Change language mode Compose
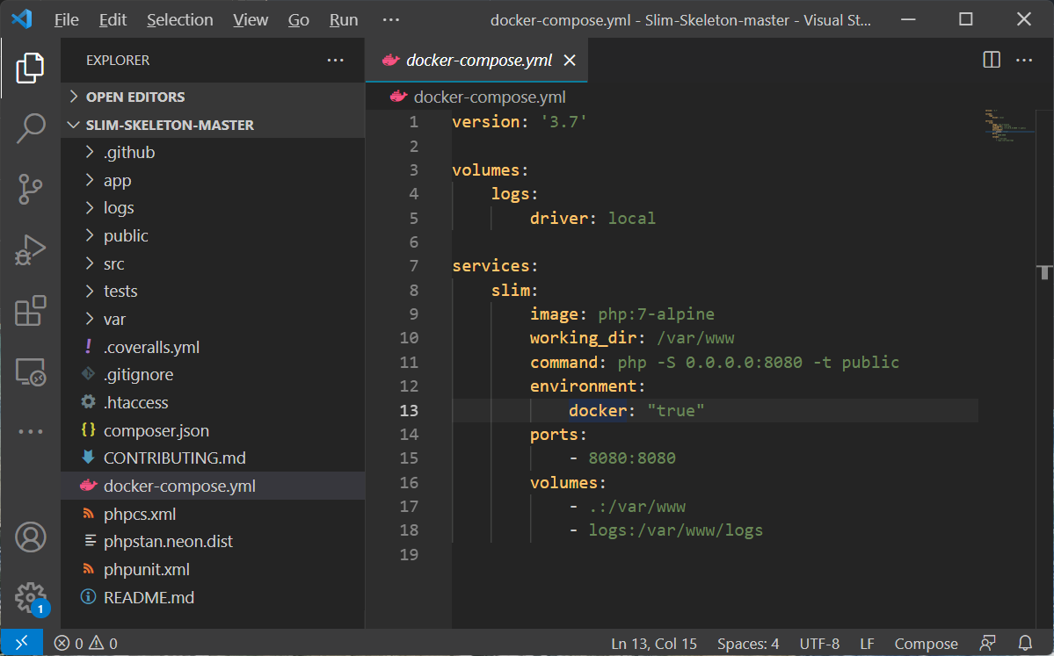Screen dimensions: 1054x656 point(926,643)
